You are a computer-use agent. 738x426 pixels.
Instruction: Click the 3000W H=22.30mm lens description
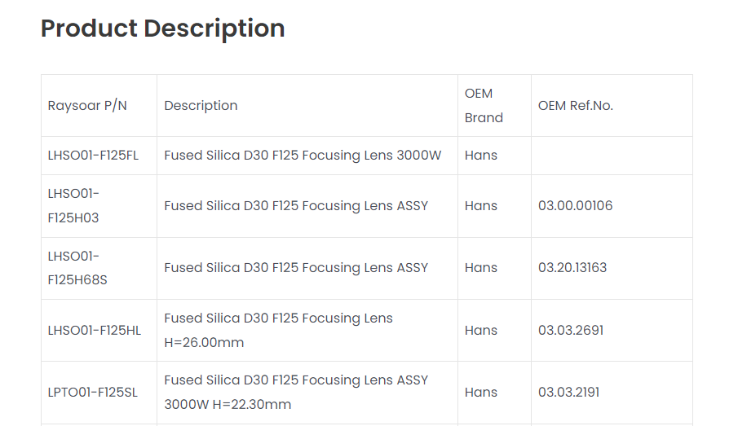click(296, 393)
